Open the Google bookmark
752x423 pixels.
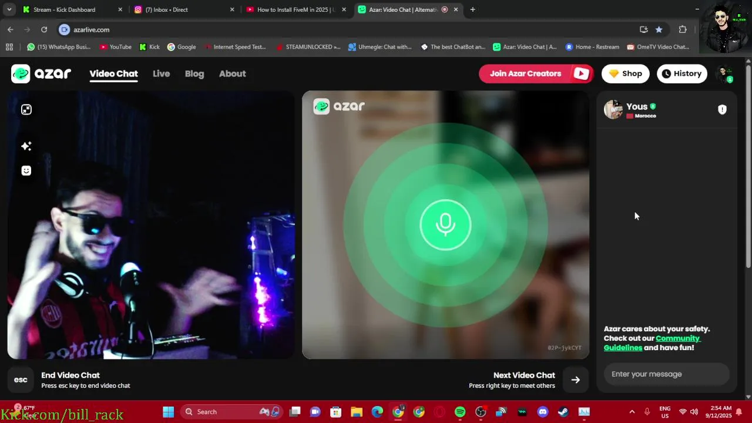[182, 47]
